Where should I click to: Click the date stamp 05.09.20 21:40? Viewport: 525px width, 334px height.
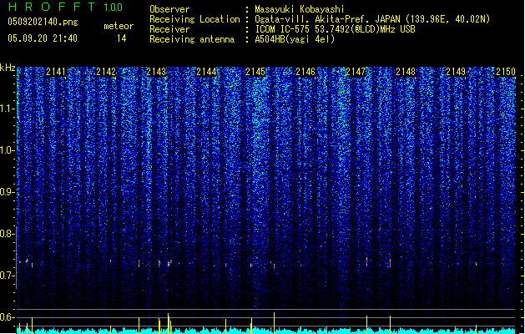click(x=43, y=38)
